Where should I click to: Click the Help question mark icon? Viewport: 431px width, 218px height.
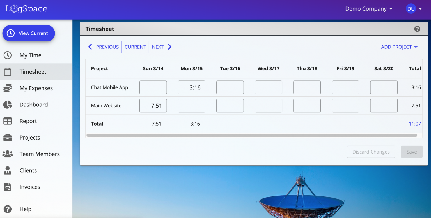point(7,209)
